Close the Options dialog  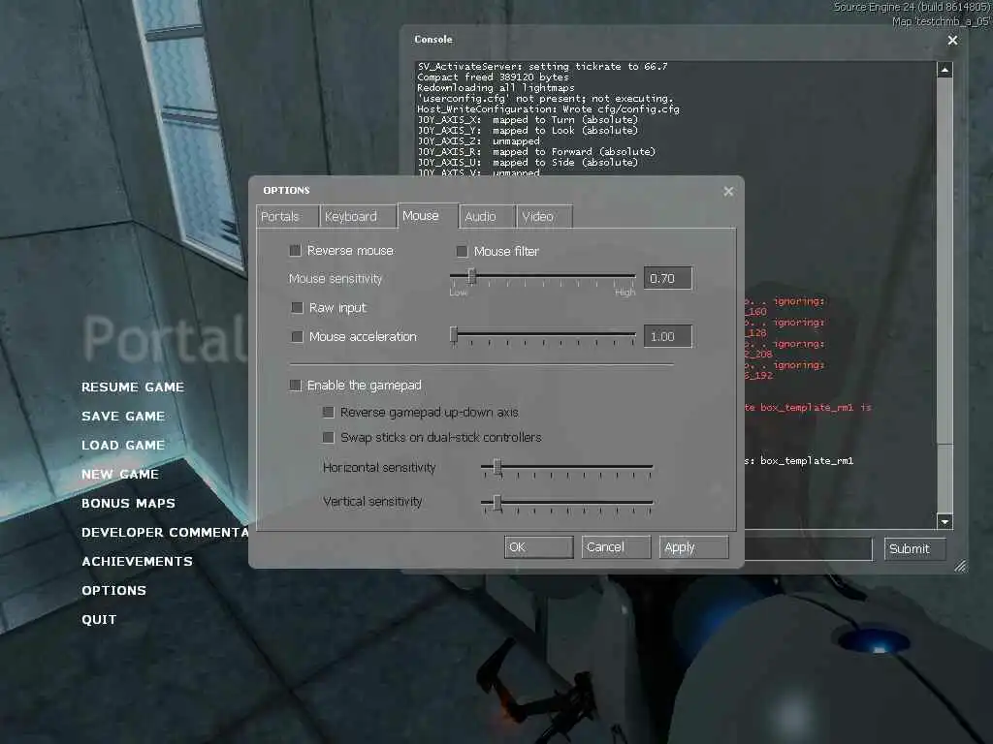[x=728, y=191]
